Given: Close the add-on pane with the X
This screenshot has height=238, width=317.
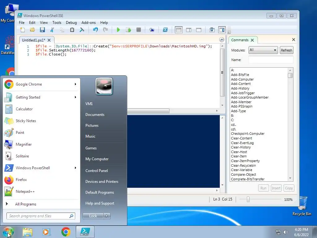Looking at the screenshot, I should [x=293, y=40].
